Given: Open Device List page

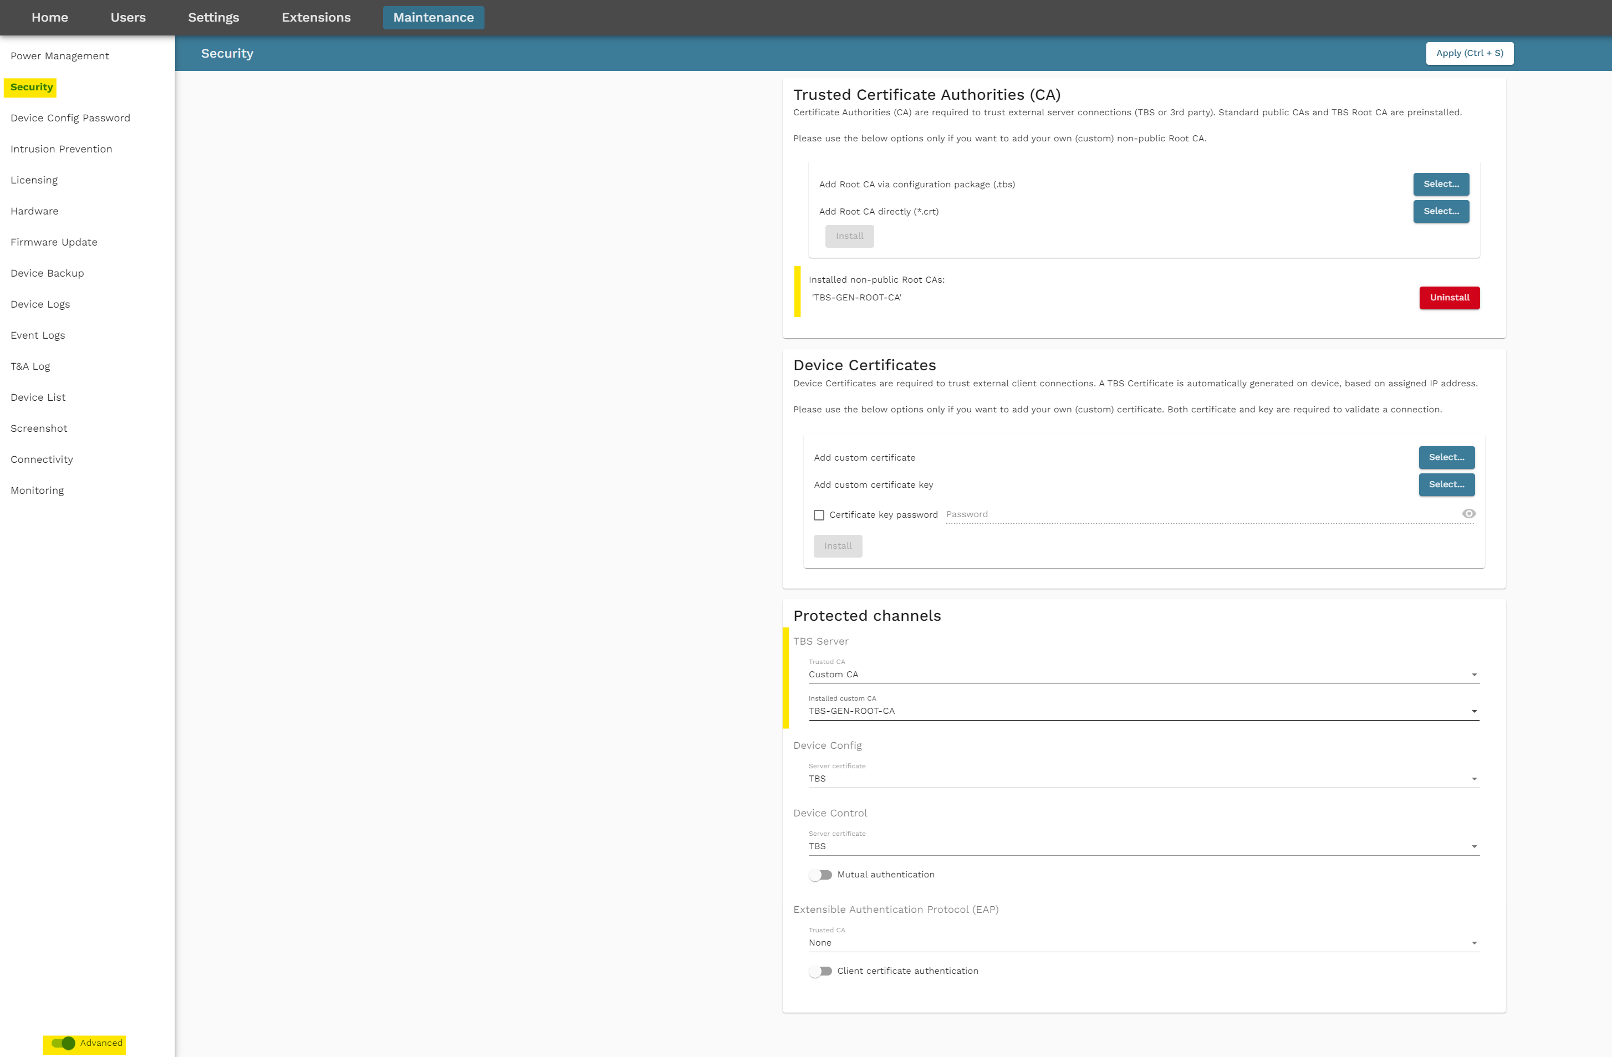Looking at the screenshot, I should coord(38,397).
